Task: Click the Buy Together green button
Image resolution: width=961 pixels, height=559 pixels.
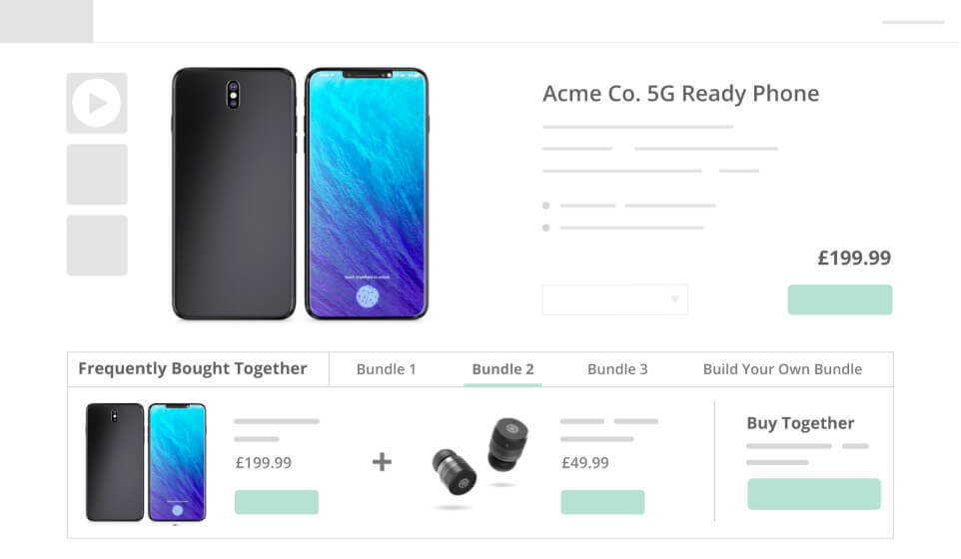Action: pos(814,494)
